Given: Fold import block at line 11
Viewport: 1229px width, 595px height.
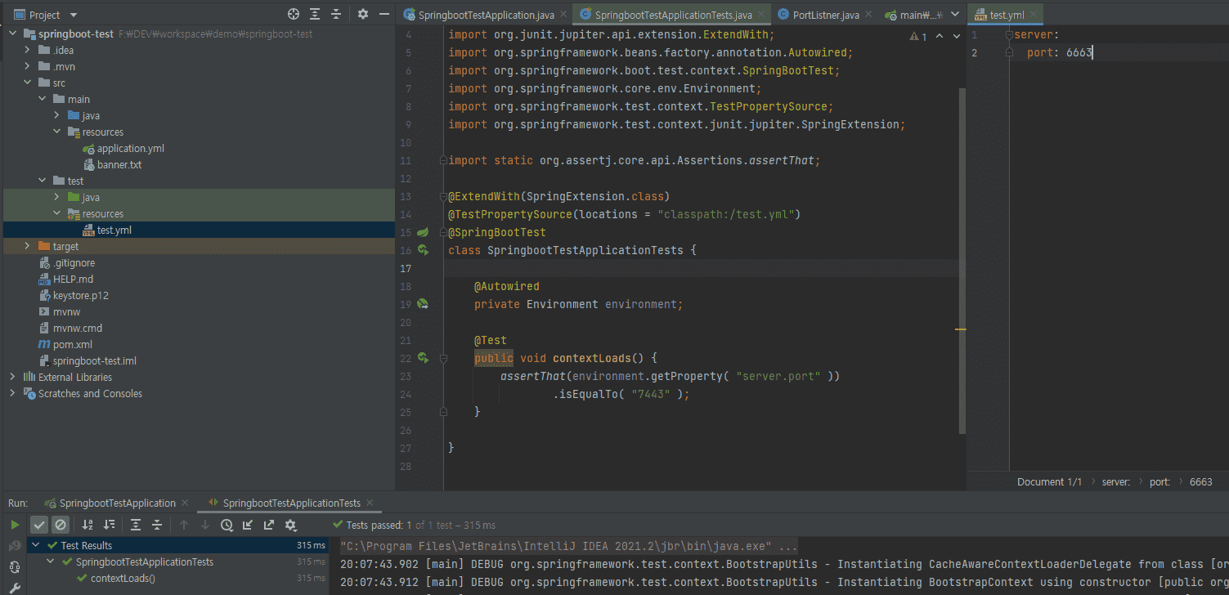Looking at the screenshot, I should click(442, 160).
